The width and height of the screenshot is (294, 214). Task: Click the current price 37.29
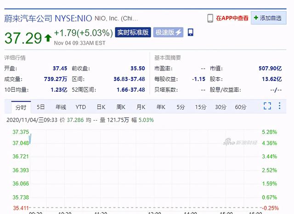pos(23,38)
